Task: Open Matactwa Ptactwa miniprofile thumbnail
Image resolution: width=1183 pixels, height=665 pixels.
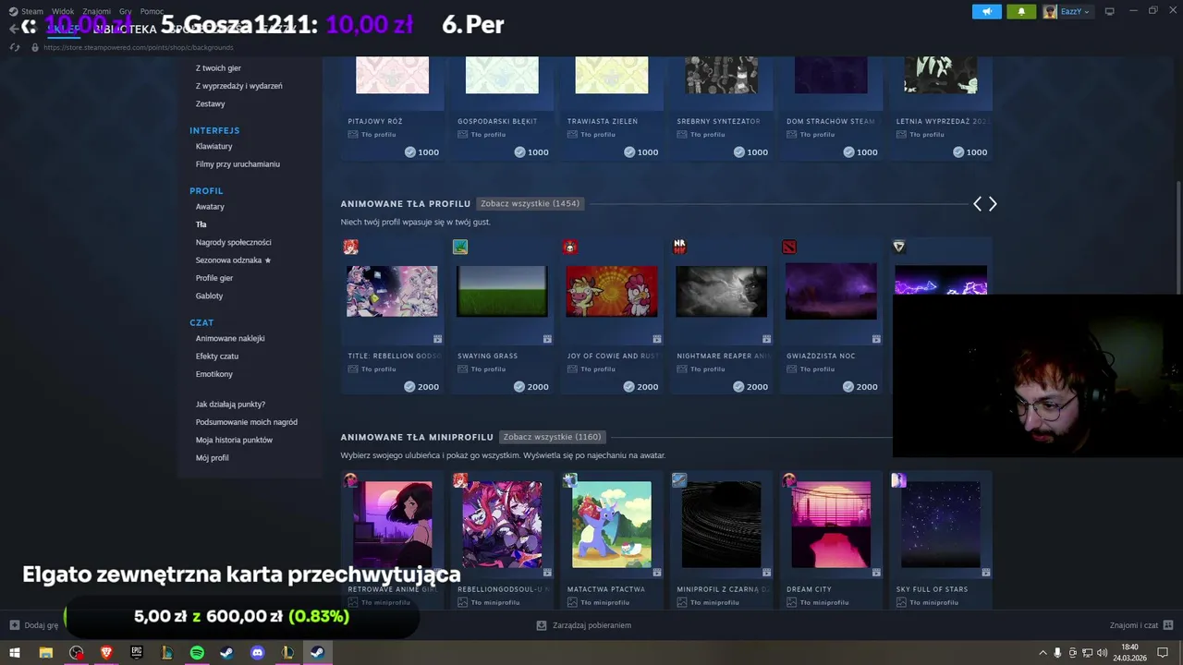Action: pos(611,525)
